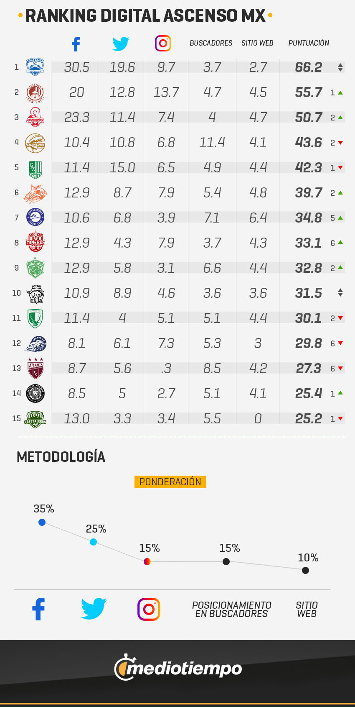Click the Twitter bird in the table header
This screenshot has height=707, width=355.
(121, 44)
